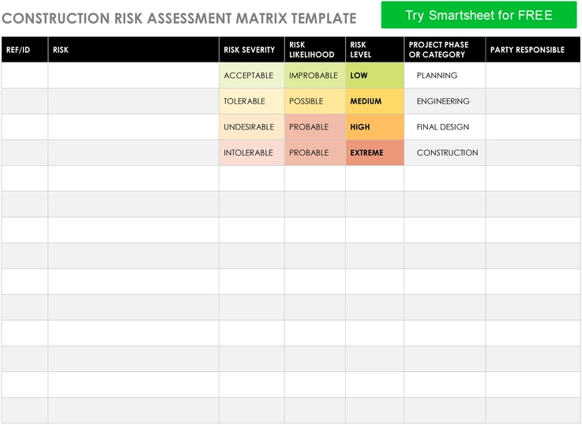Click the empty RISK cell in the ACCEPTABLE row
Screen dimensions: 582x425
(133, 75)
